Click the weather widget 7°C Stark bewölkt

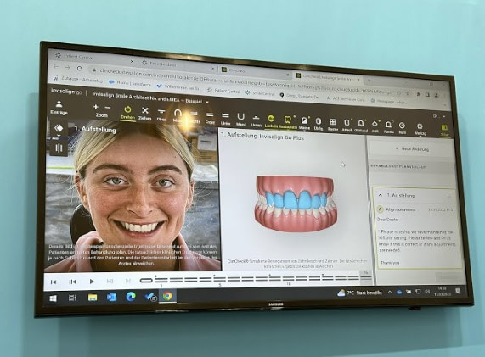coord(360,293)
